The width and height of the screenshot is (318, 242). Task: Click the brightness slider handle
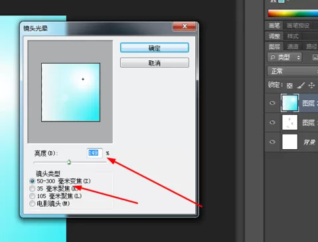[x=69, y=162]
